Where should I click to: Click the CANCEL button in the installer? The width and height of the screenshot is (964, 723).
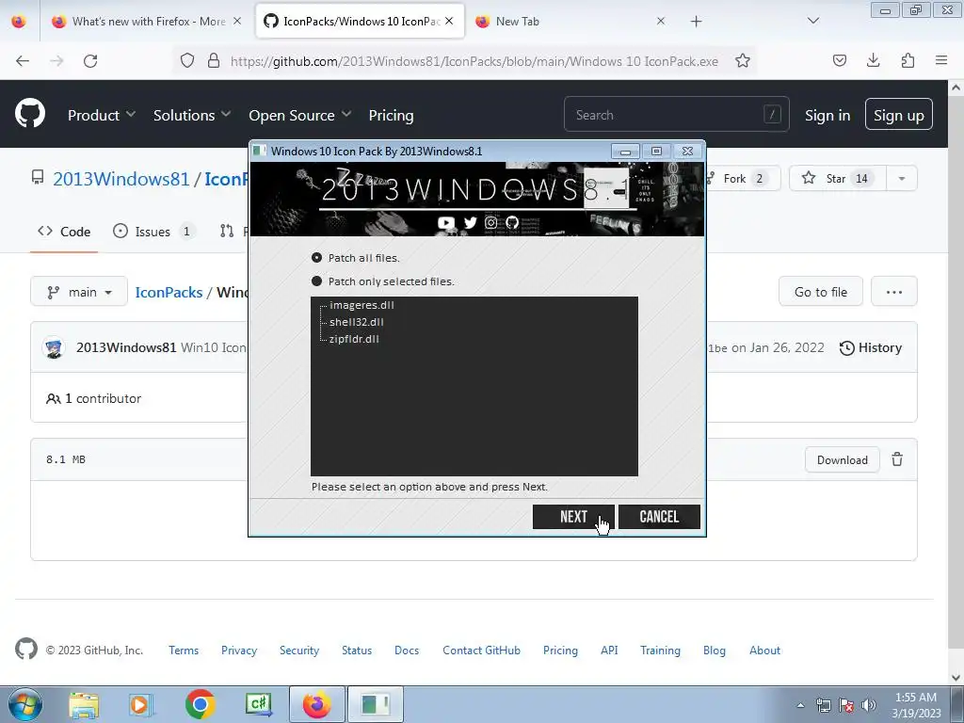659,517
